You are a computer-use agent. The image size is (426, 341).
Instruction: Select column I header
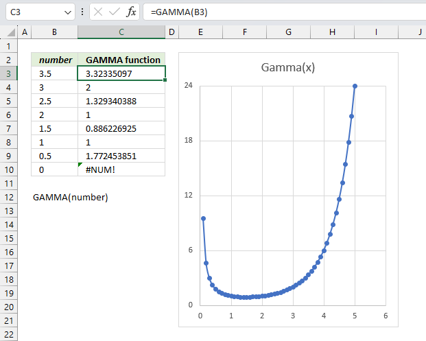click(377, 32)
